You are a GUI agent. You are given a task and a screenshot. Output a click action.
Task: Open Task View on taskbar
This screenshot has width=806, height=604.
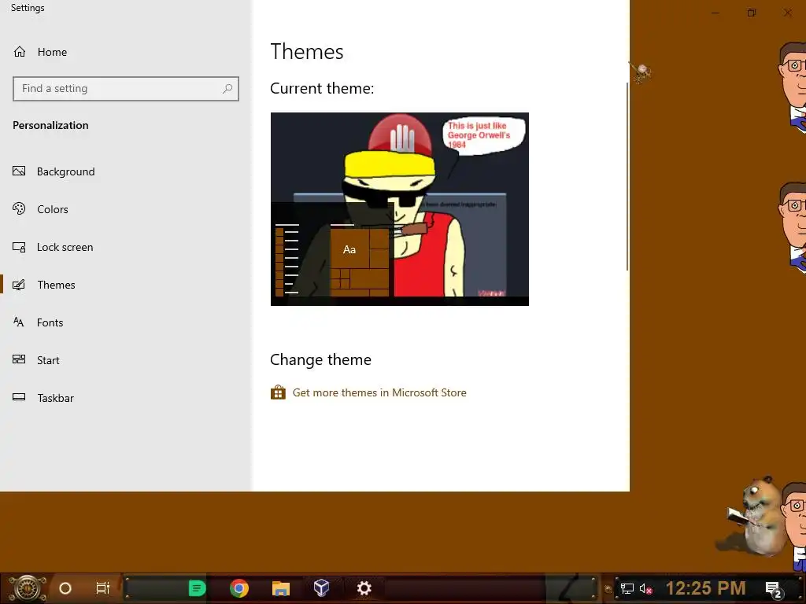103,588
